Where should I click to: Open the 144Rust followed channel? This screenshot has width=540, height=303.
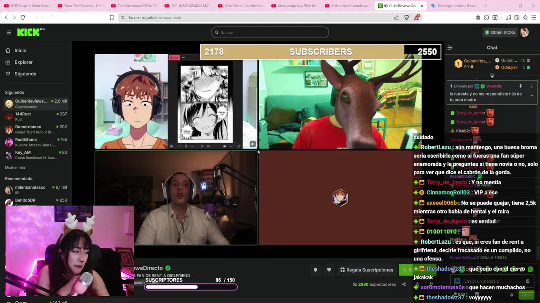coord(36,116)
